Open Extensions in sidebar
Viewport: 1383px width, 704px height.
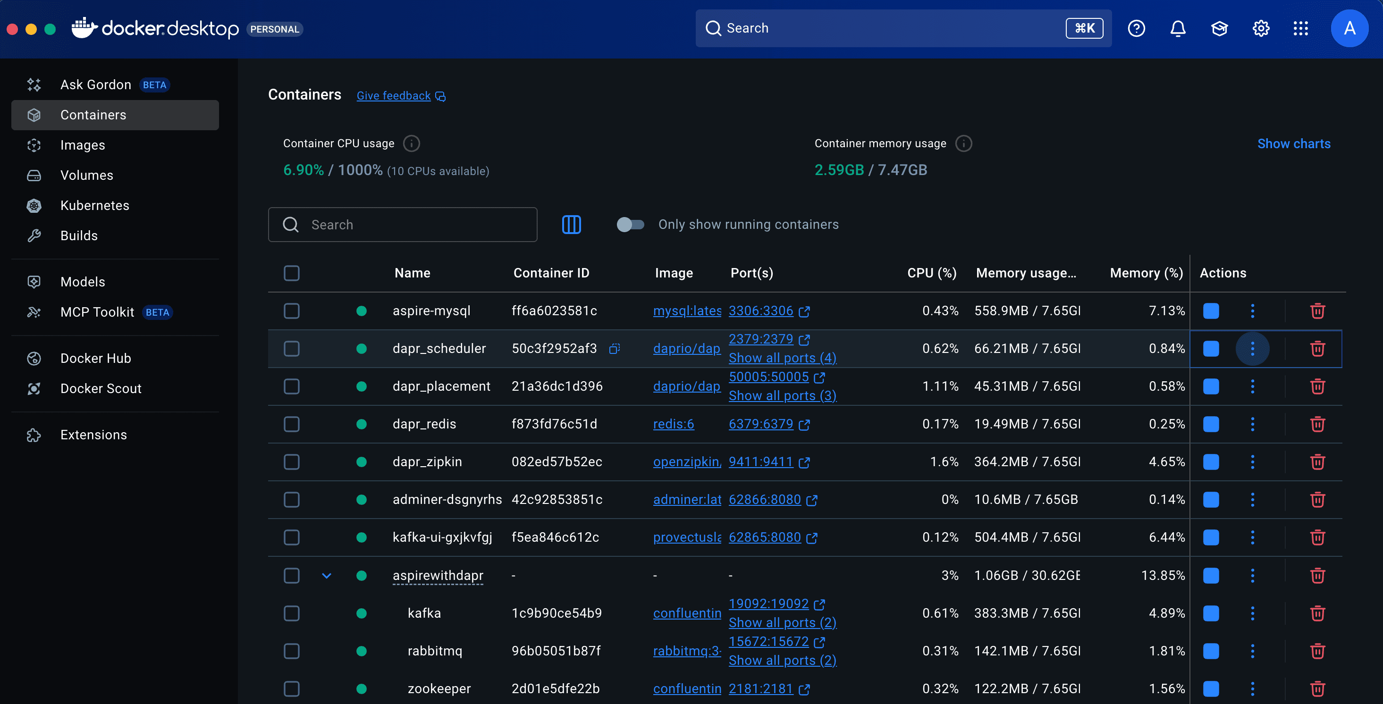[115, 435]
